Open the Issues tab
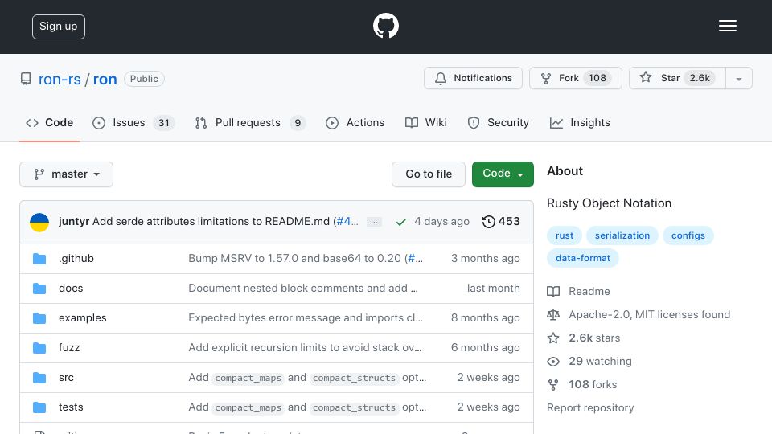The width and height of the screenshot is (772, 434). point(133,122)
